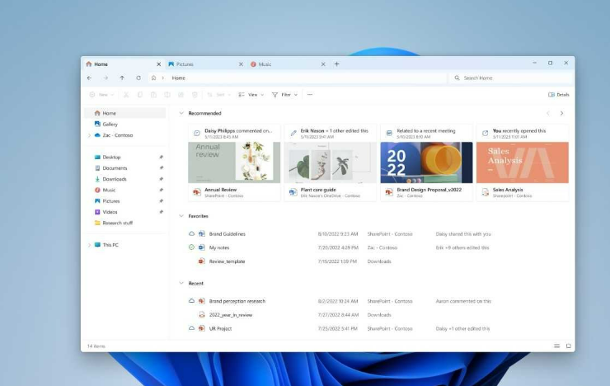Viewport: 610px width, 386px height.
Task: Close the Music tab
Action: click(x=323, y=64)
